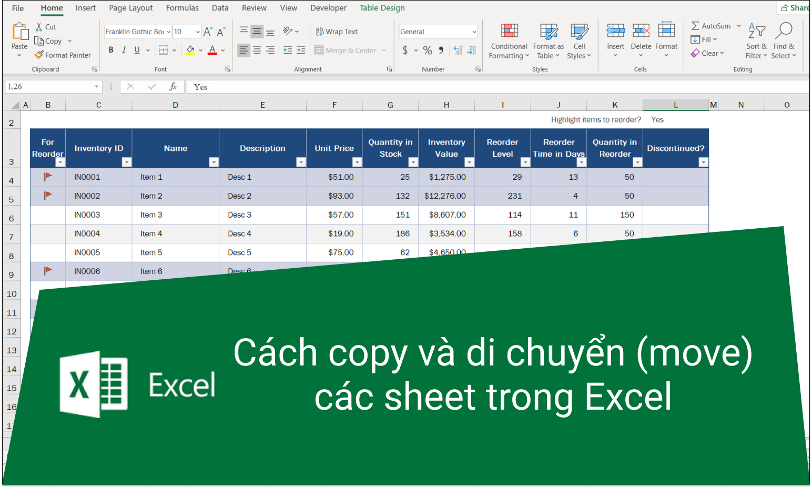Click the Share button
The height and width of the screenshot is (488, 812).
[x=794, y=8]
